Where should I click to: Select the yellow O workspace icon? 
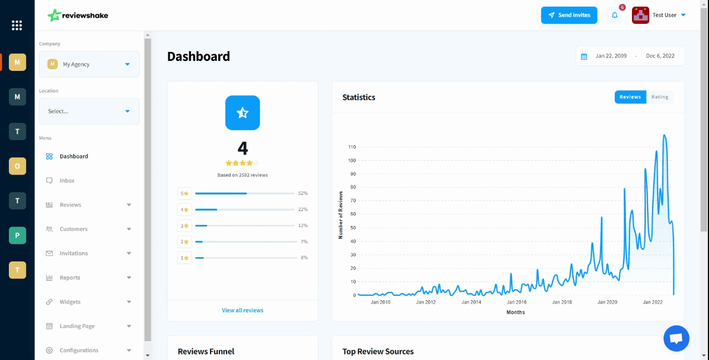click(17, 166)
